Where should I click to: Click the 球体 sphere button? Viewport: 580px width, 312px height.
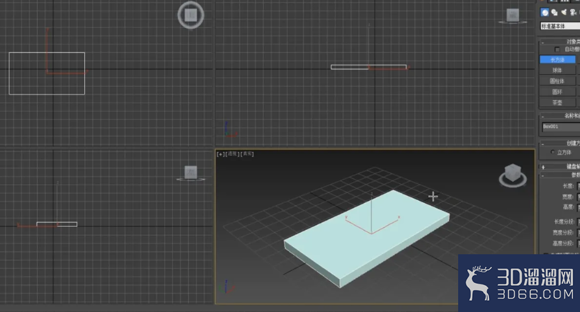point(557,70)
